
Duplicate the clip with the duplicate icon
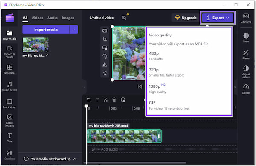123,100
